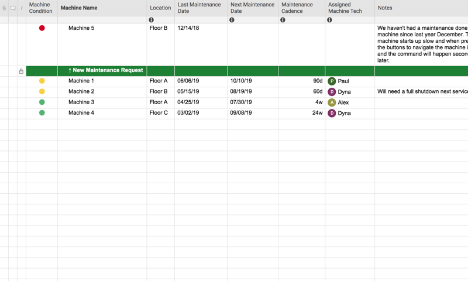
Task: Select the red condition dot for Machine 5
Action: pyautogui.click(x=42, y=28)
